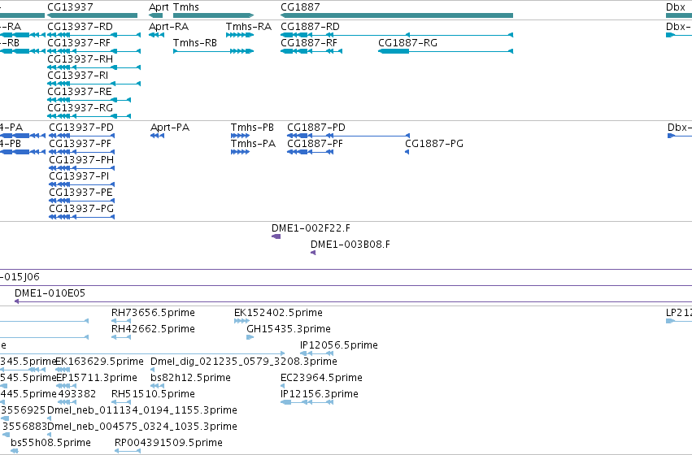Select protein CG13937-PF
Viewport: 692px width, 455px height.
tap(81, 152)
